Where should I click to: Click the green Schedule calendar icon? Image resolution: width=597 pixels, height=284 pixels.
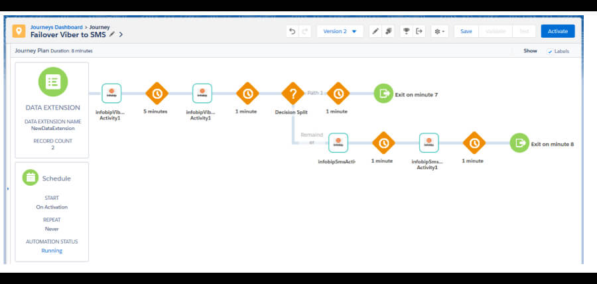coord(31,177)
